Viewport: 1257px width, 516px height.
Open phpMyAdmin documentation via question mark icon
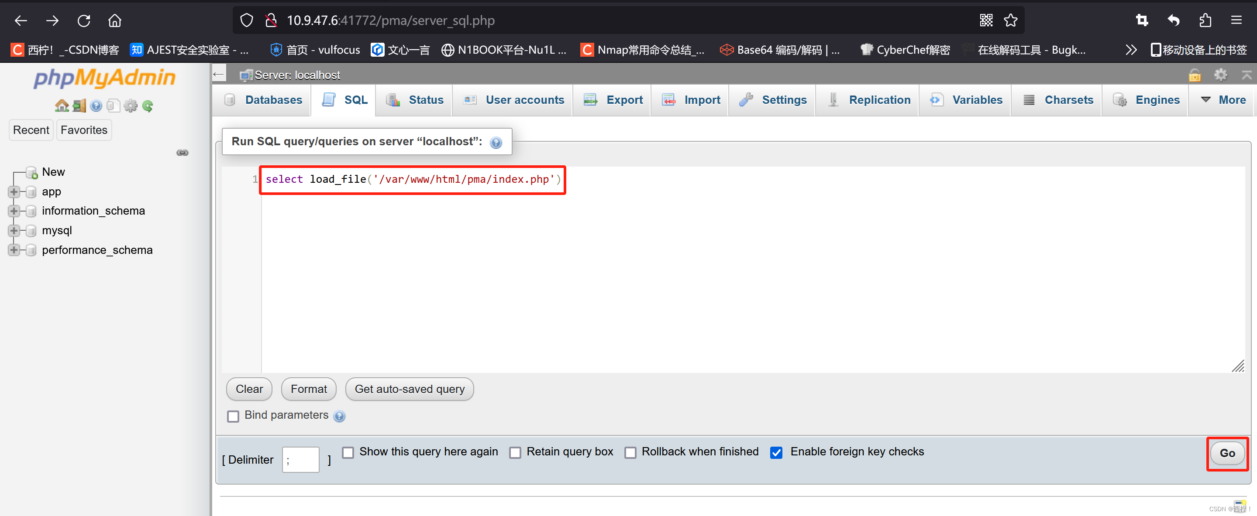96,106
